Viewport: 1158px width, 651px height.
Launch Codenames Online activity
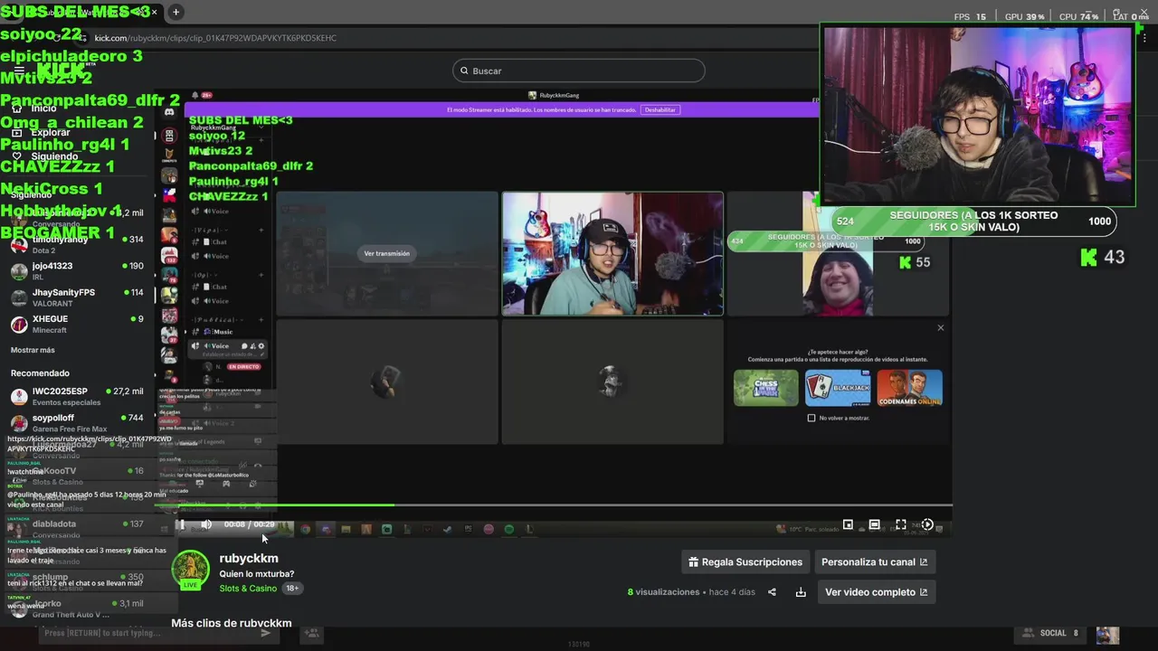pos(909,387)
